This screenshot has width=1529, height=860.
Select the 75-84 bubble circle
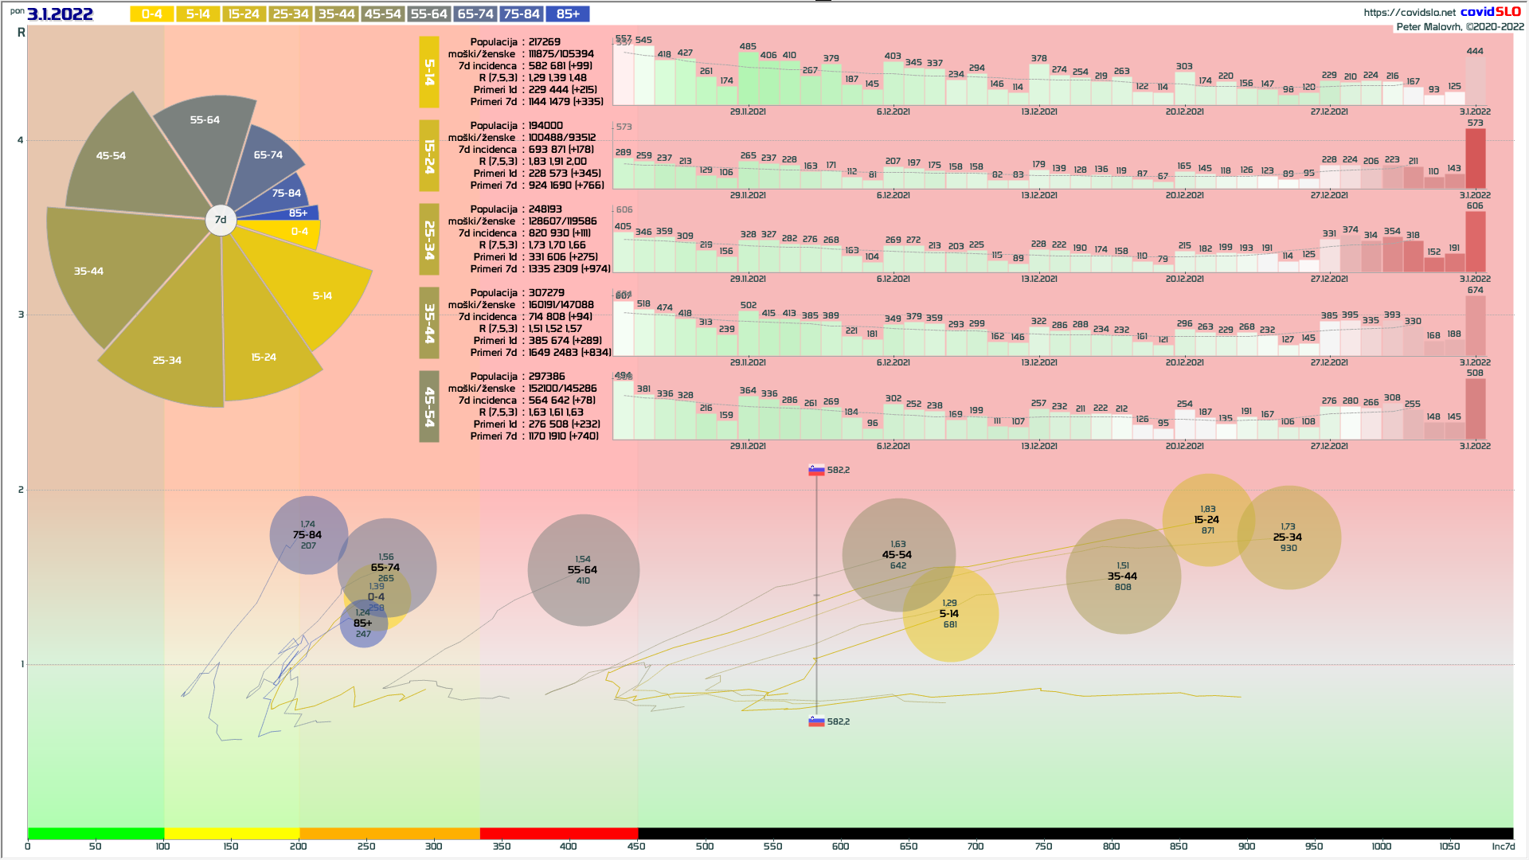[308, 535]
